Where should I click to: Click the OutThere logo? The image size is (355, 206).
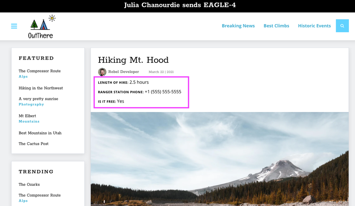pyautogui.click(x=41, y=26)
